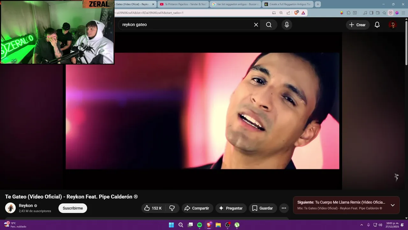Share the video via Compartir
The image size is (408, 230).
click(197, 208)
